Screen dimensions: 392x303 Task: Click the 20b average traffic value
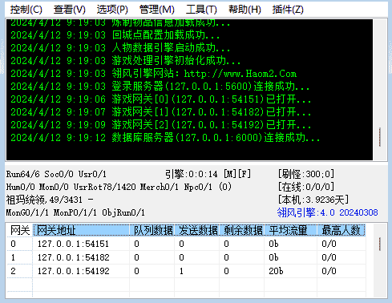tap(276, 271)
